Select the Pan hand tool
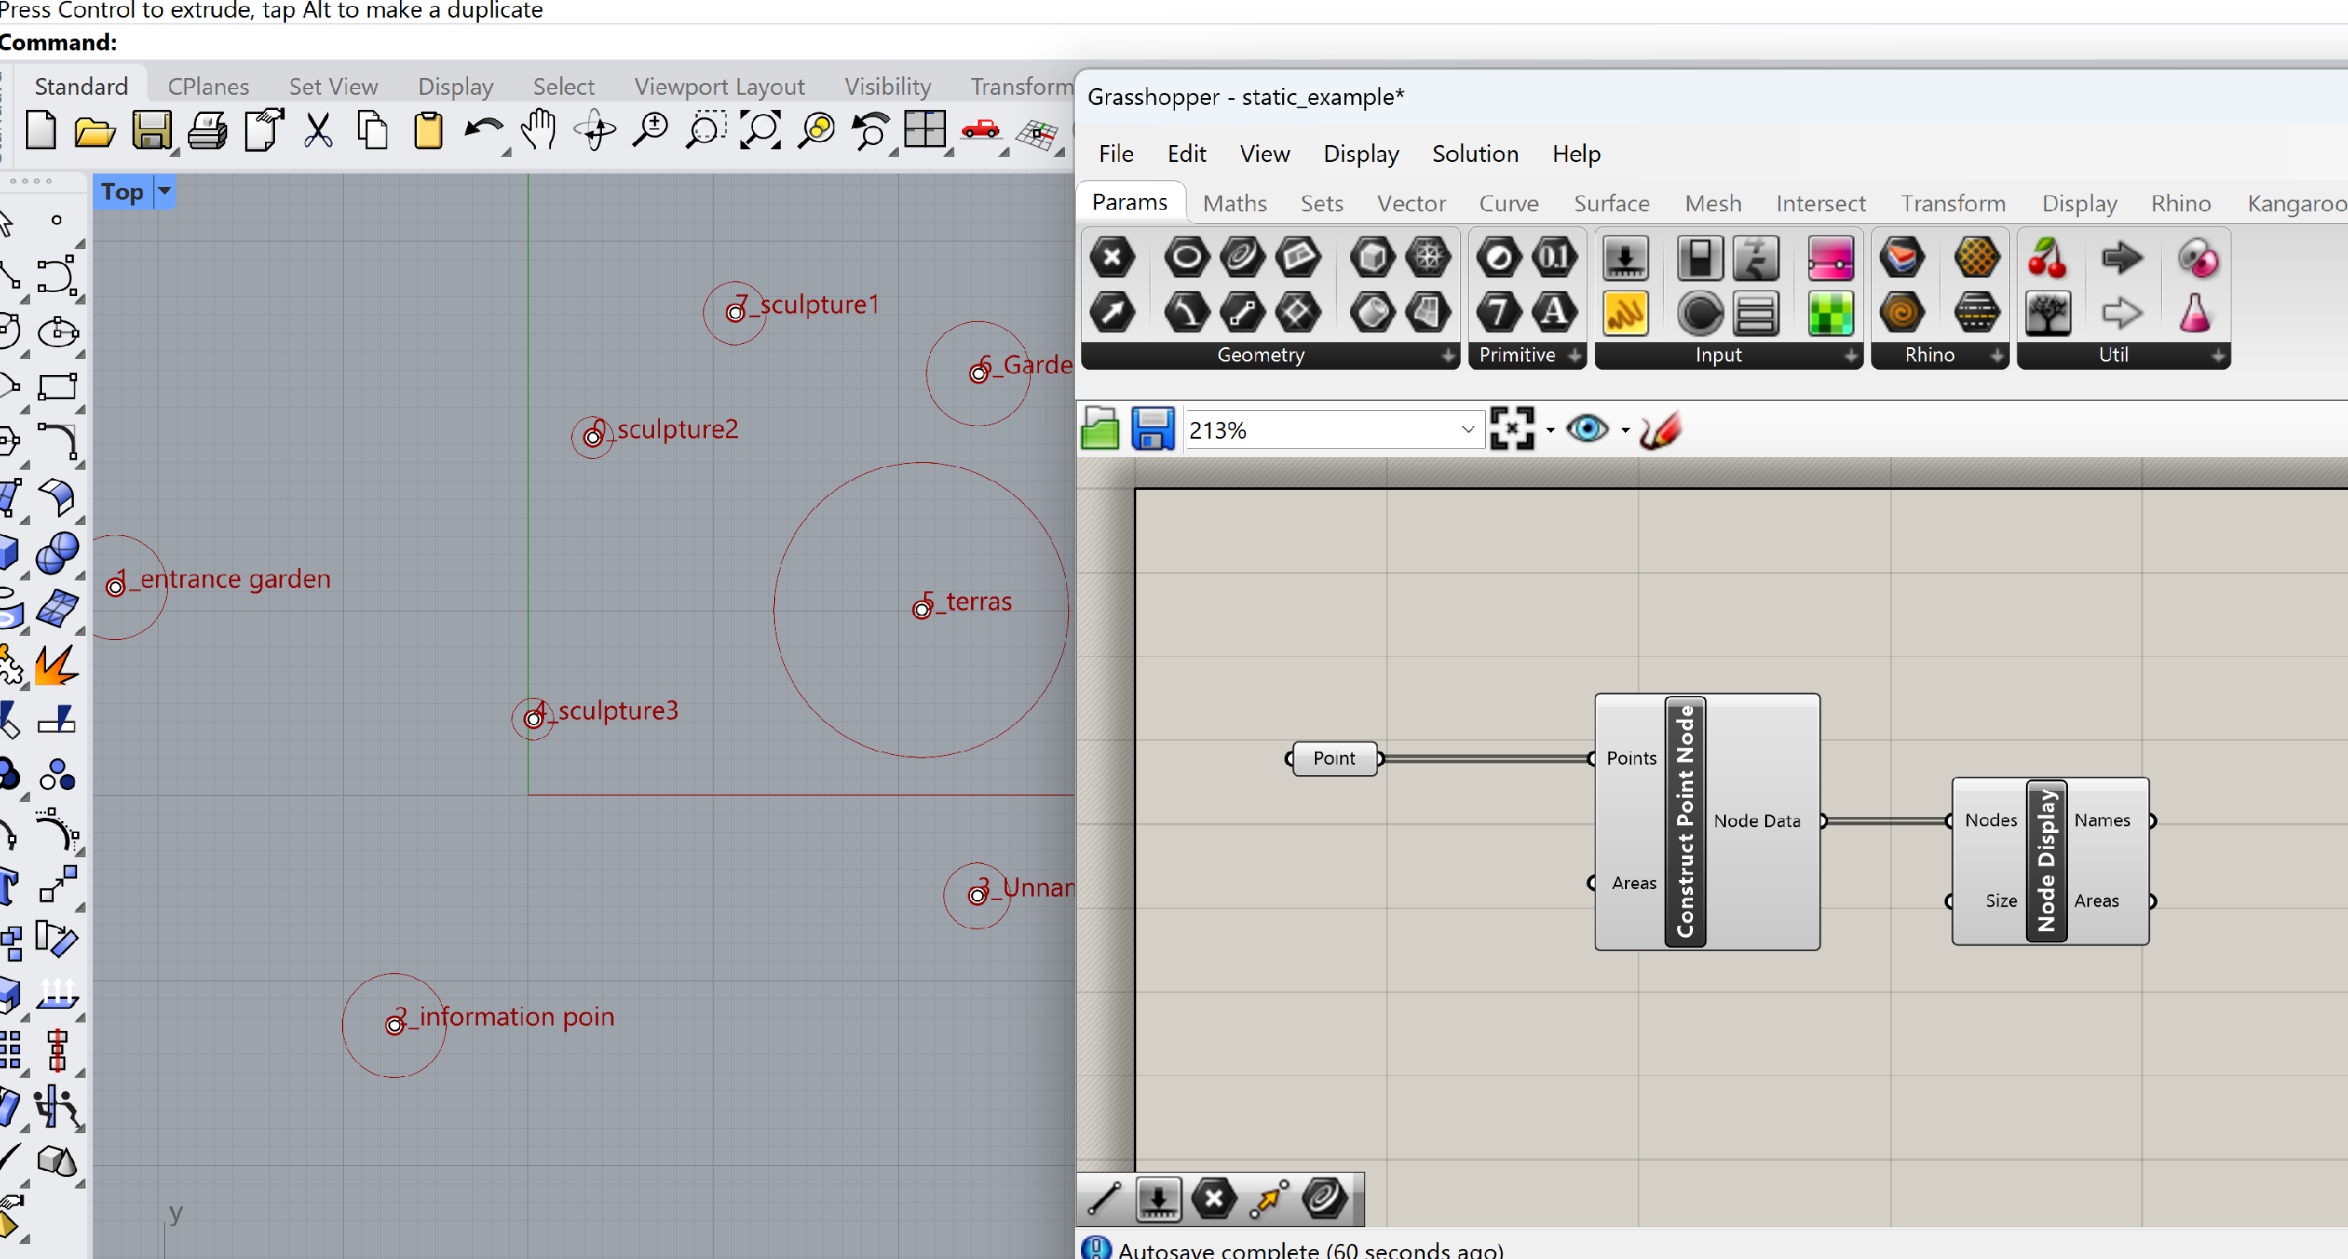Screen dimensions: 2348x1259 [538, 130]
